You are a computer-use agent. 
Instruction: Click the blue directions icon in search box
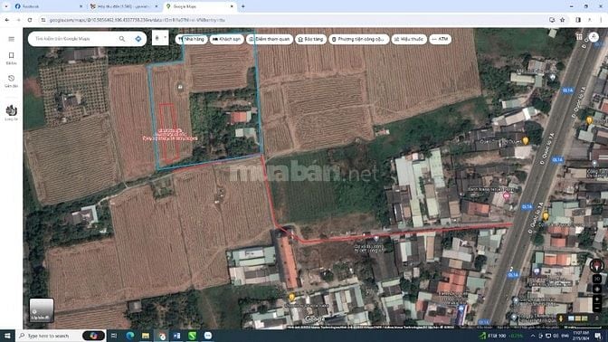click(x=138, y=39)
